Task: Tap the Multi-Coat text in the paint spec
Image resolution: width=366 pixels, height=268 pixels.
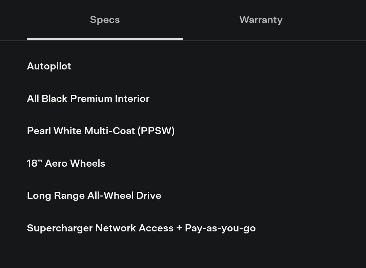Action: click(x=109, y=131)
